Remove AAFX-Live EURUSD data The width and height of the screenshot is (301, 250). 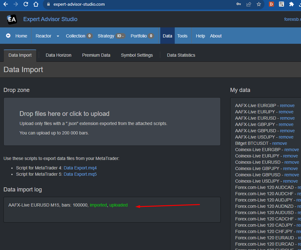287,118
